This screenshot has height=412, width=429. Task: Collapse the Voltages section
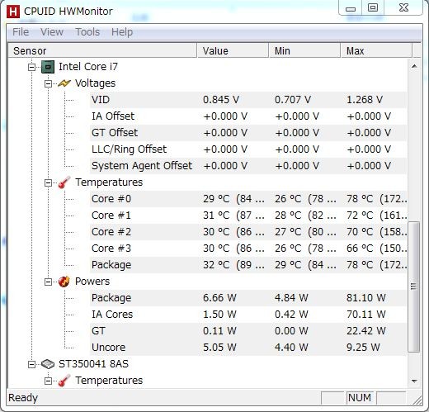pyautogui.click(x=48, y=83)
